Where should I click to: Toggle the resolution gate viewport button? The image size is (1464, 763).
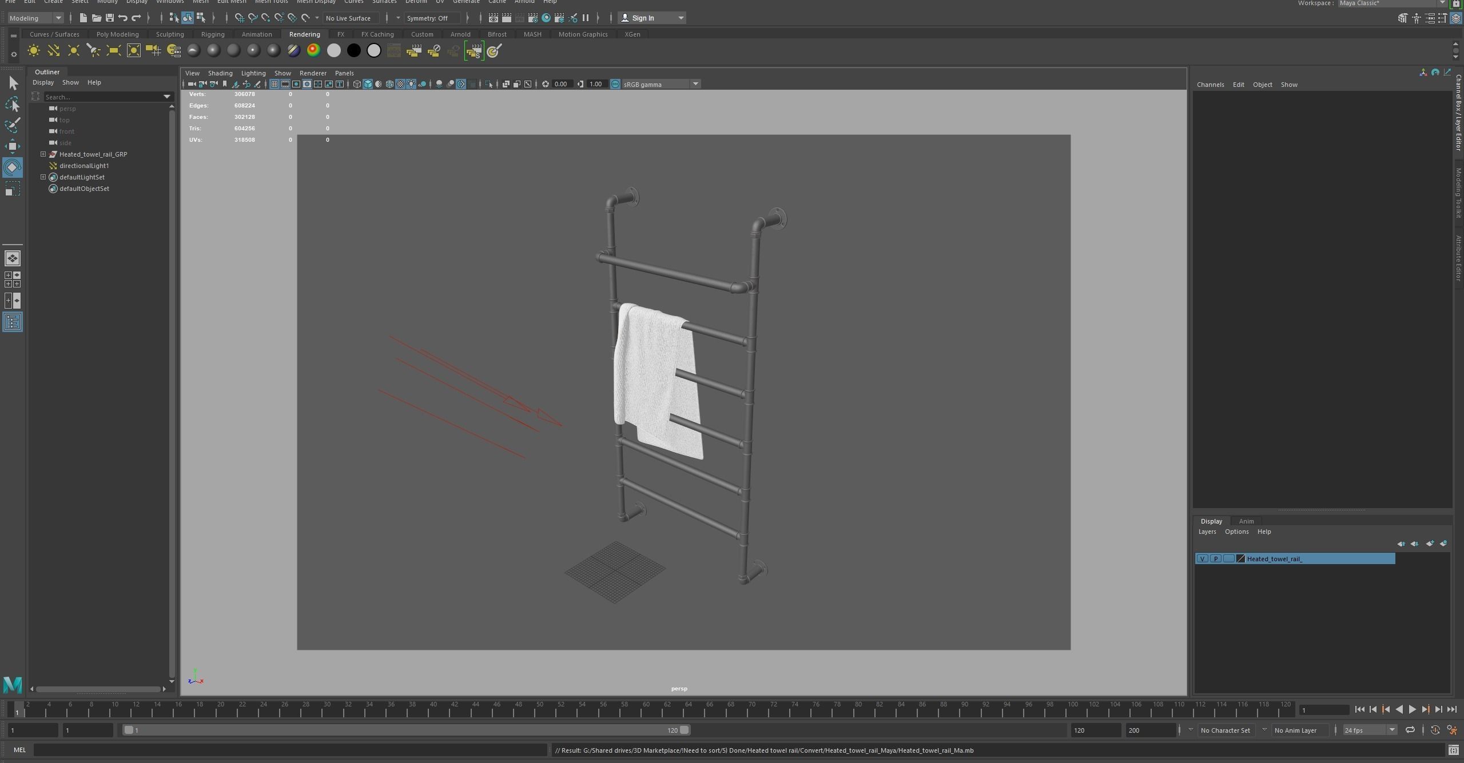click(x=296, y=84)
